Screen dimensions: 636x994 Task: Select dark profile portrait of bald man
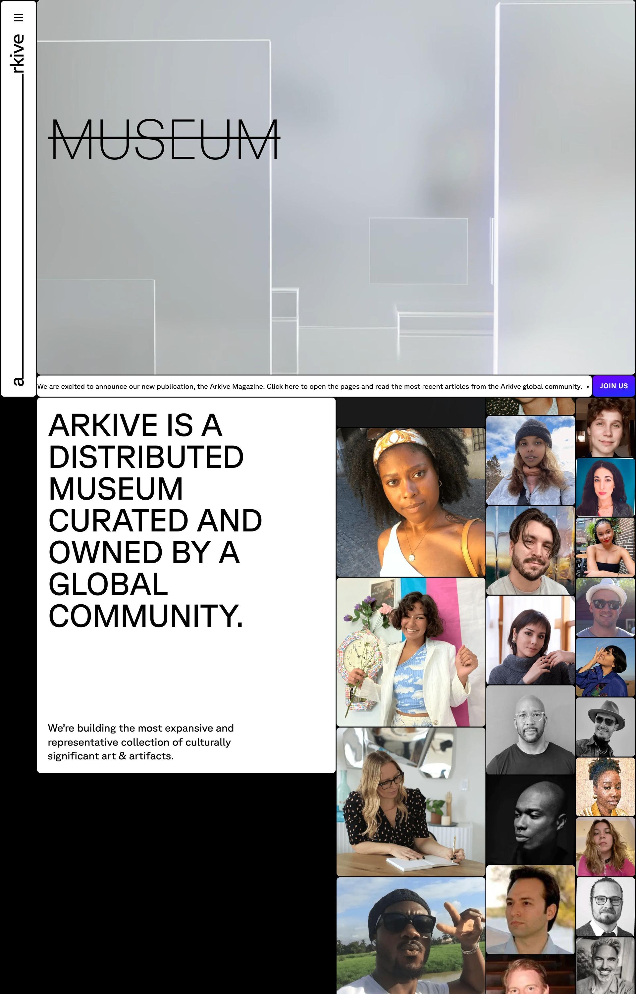point(530,819)
